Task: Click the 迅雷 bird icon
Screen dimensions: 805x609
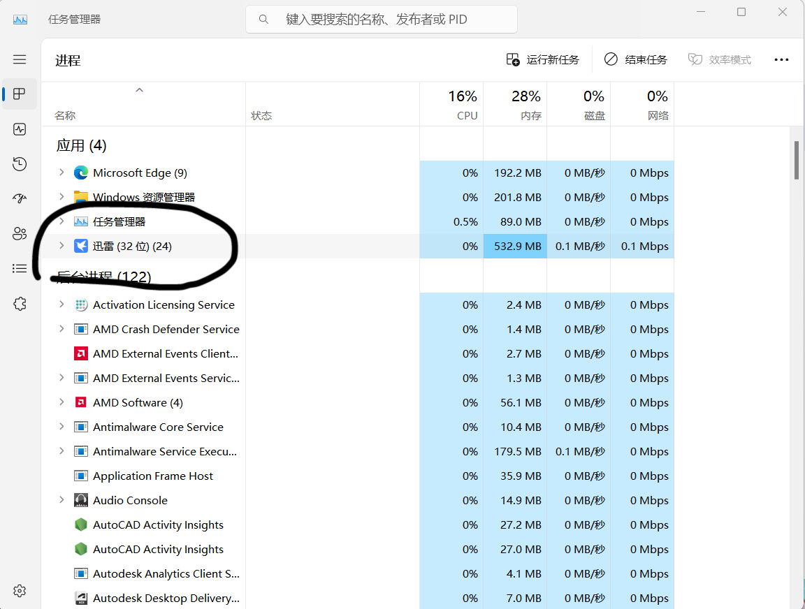Action: pos(80,247)
